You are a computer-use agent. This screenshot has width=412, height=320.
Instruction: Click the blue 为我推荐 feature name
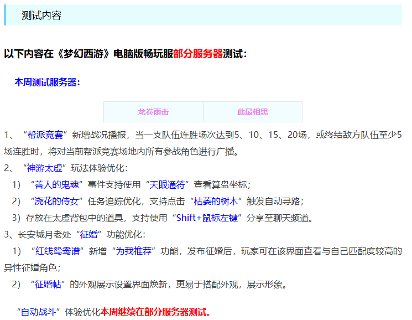(134, 251)
